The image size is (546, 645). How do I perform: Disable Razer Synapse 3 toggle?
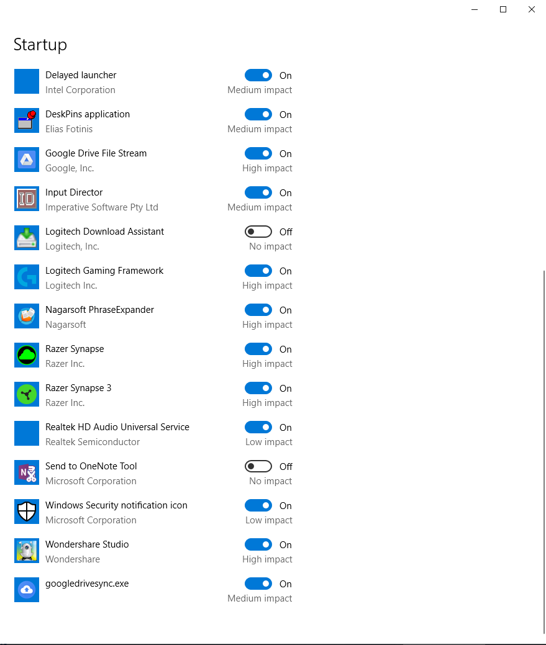(258, 388)
